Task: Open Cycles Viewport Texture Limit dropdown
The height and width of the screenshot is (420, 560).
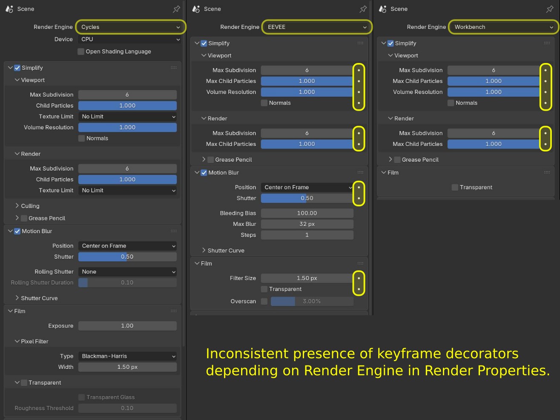Action: click(x=127, y=117)
